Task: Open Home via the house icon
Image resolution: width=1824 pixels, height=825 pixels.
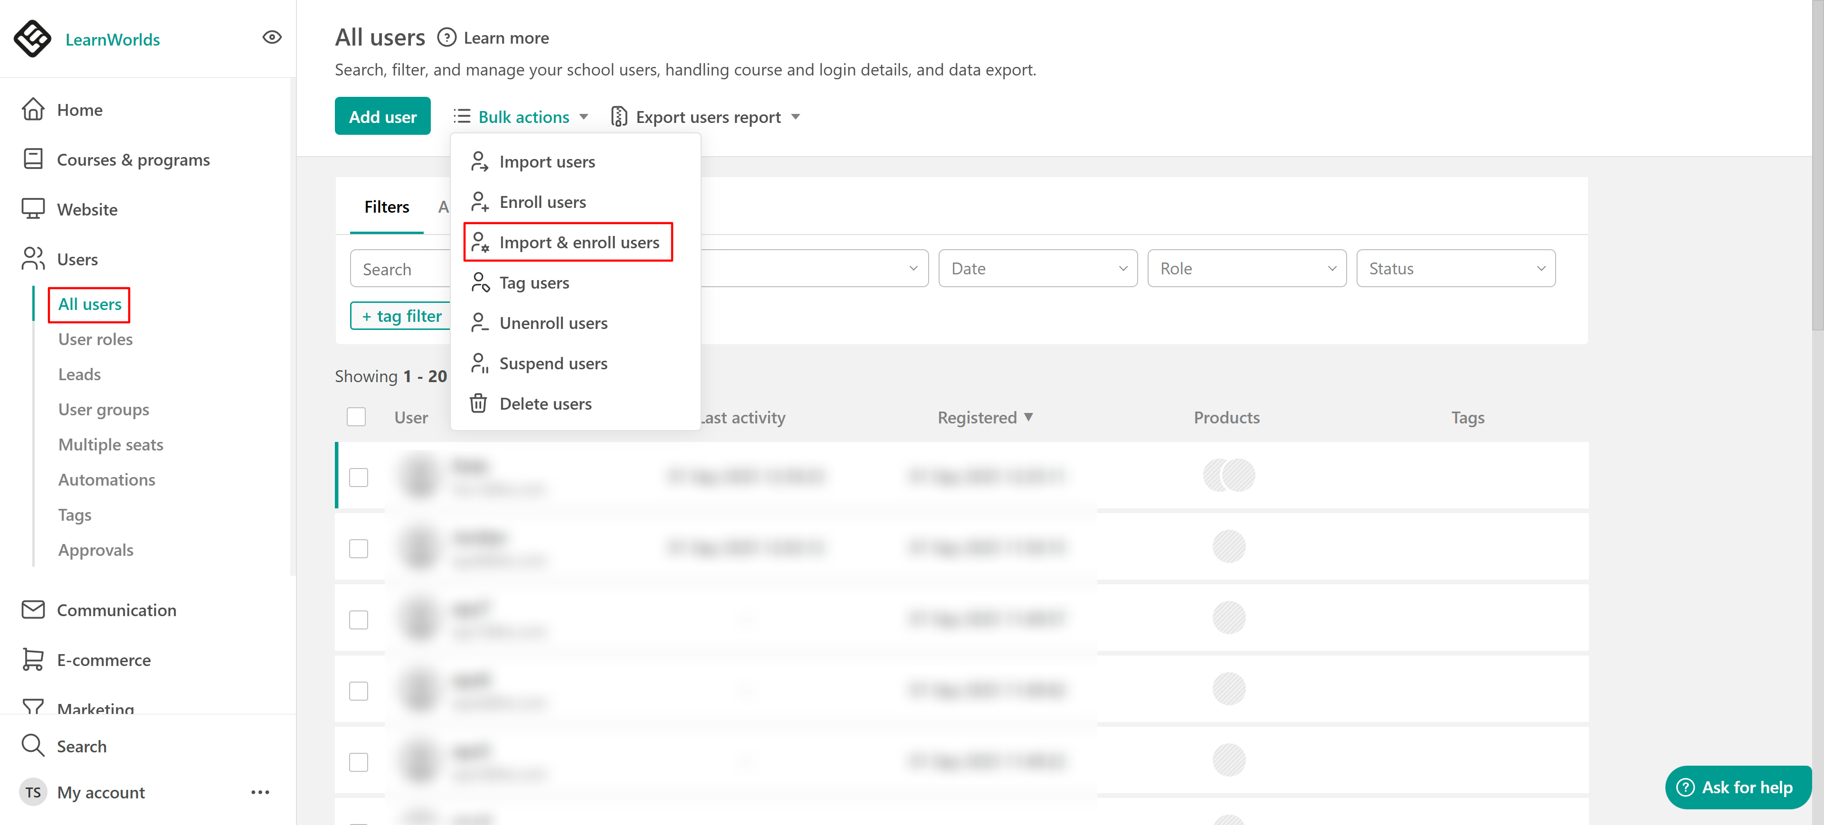Action: (33, 110)
